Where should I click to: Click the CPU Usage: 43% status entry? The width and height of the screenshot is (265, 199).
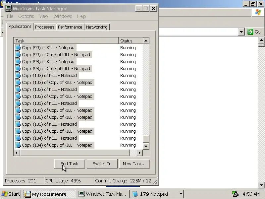(x=69, y=181)
